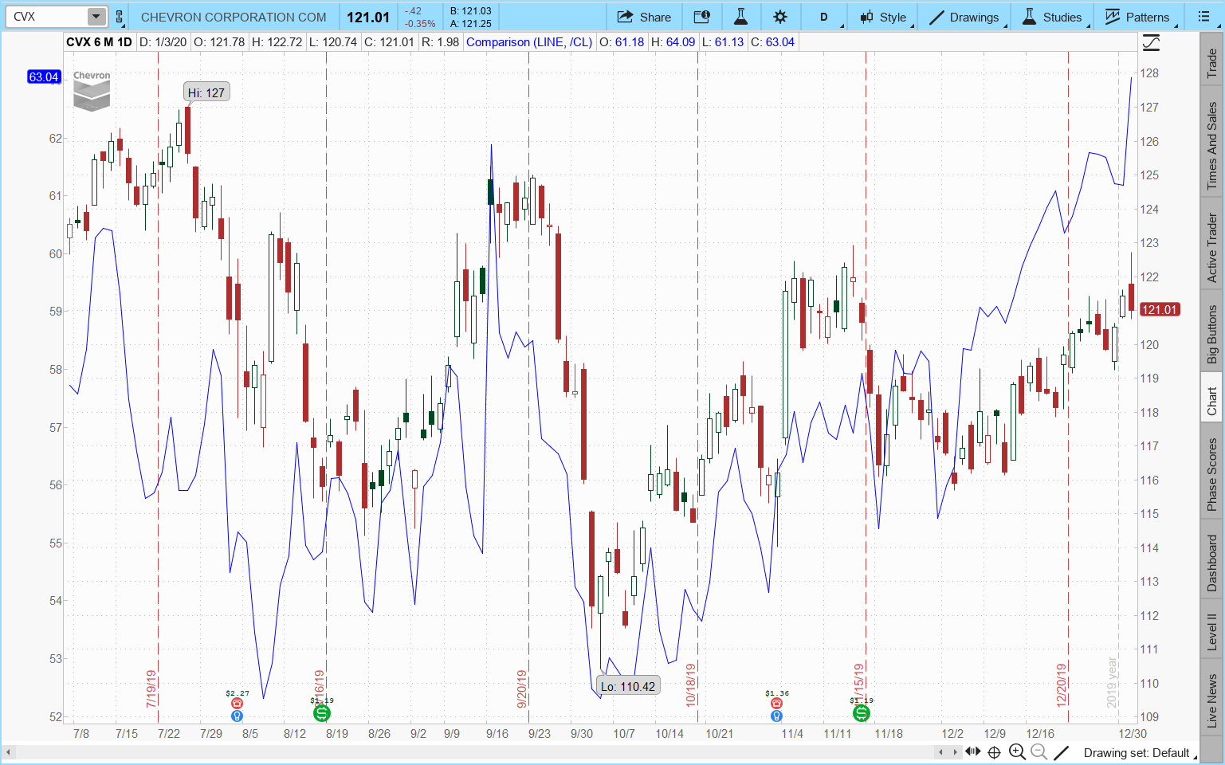The image size is (1225, 765).
Task: Click the scroll left small arrow button
Action: (941, 752)
